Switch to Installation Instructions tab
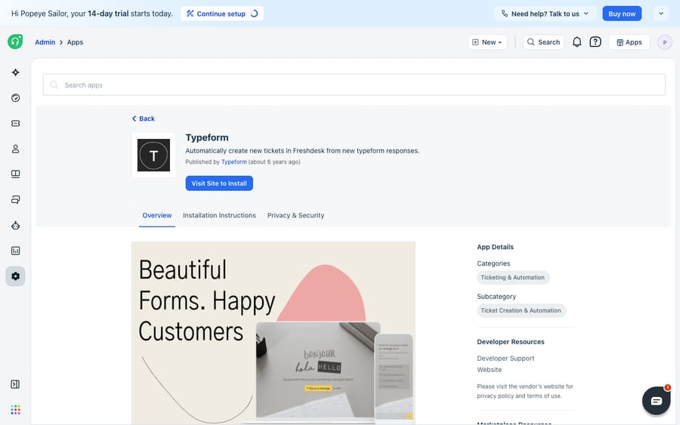This screenshot has height=425, width=680. 219,215
